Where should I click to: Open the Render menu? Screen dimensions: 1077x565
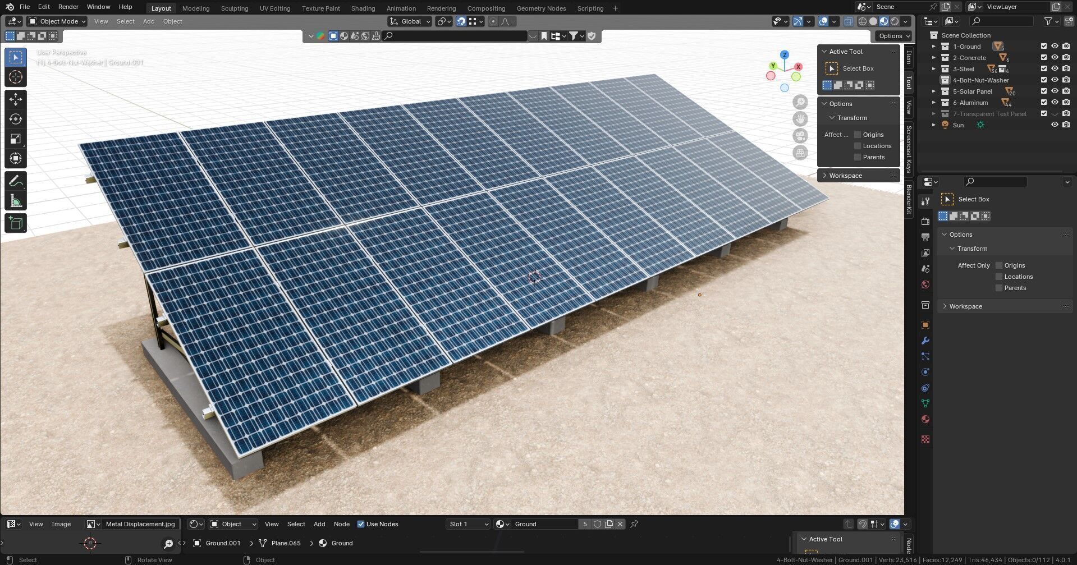point(68,7)
